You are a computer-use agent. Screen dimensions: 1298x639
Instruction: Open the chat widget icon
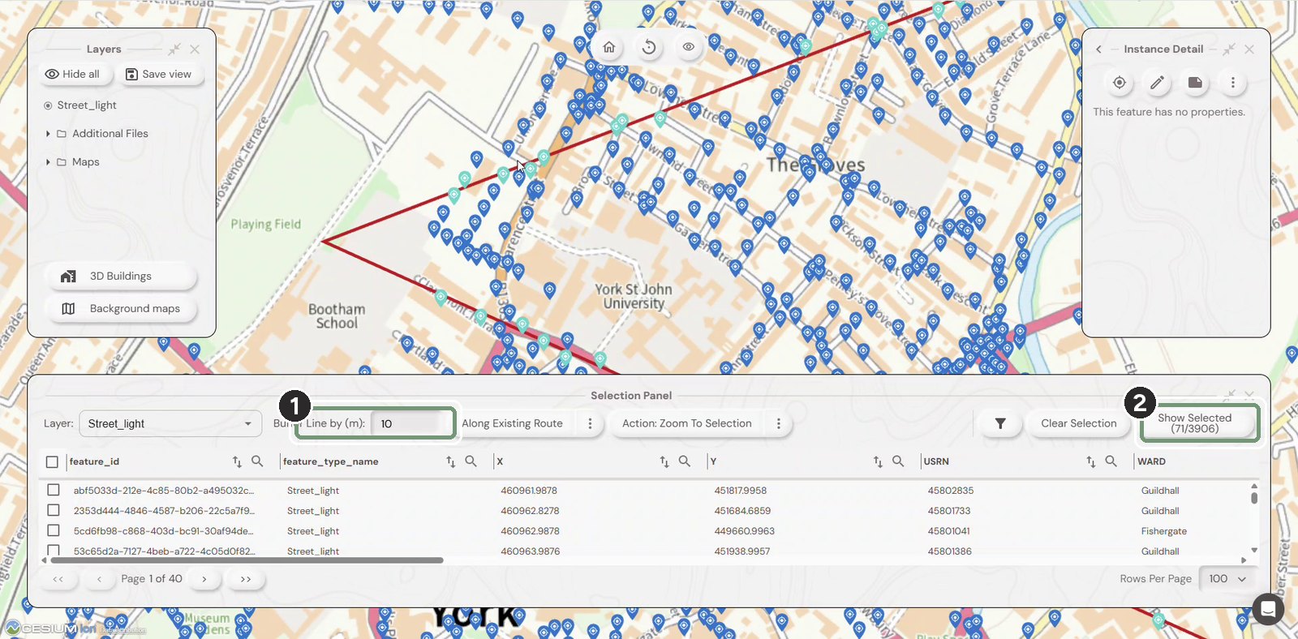pyautogui.click(x=1268, y=609)
